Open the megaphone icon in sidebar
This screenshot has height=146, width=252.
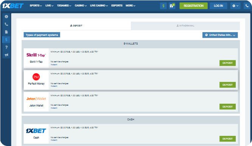coord(6,55)
